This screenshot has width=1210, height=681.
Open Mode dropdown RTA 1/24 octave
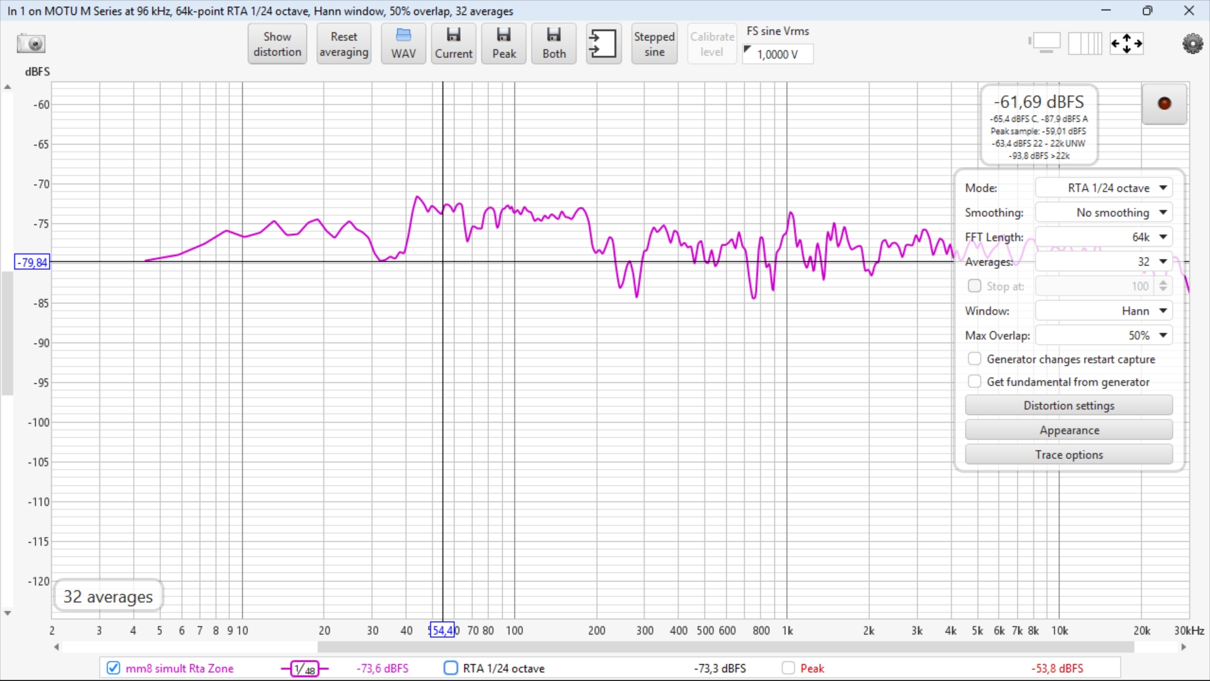pyautogui.click(x=1103, y=188)
